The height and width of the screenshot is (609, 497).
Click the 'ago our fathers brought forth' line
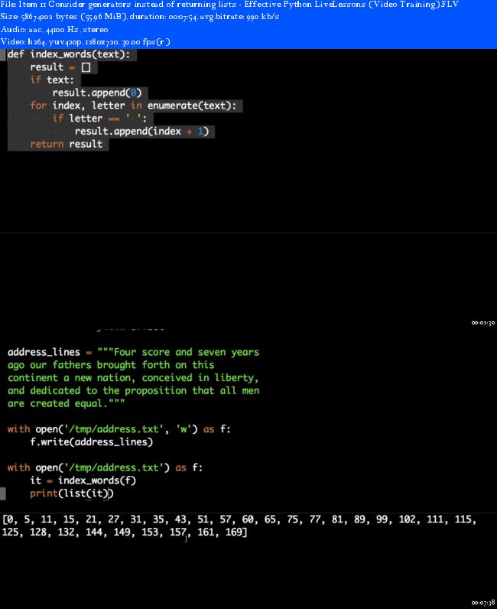tap(111, 365)
